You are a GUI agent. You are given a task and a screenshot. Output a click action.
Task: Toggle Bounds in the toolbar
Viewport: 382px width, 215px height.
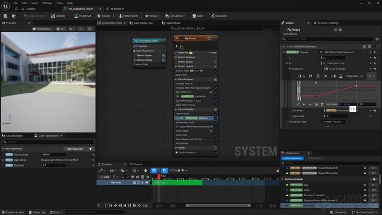point(104,16)
